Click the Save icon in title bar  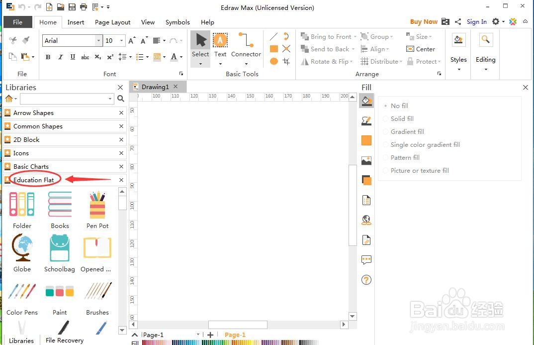[72, 7]
